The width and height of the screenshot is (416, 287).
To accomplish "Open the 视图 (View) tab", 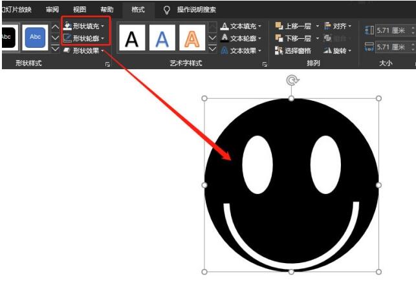I will click(80, 10).
